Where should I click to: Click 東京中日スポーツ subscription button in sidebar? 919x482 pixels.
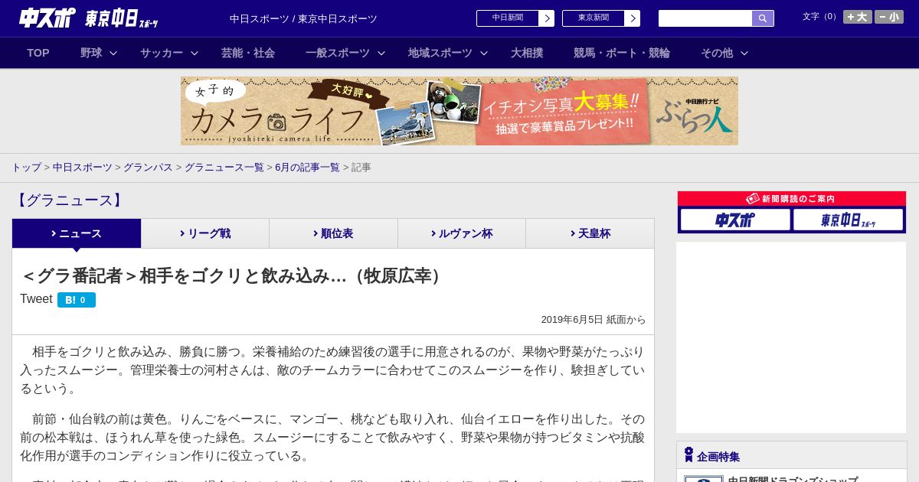click(848, 220)
